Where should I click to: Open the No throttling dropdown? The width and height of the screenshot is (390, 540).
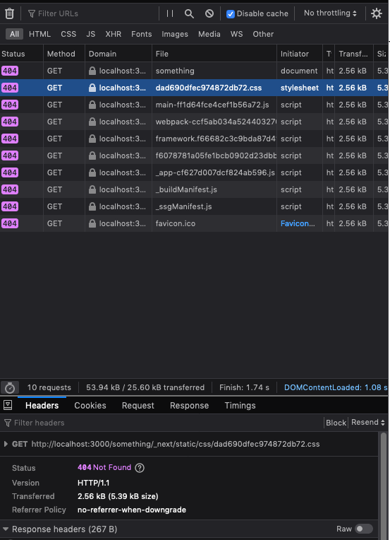point(330,13)
